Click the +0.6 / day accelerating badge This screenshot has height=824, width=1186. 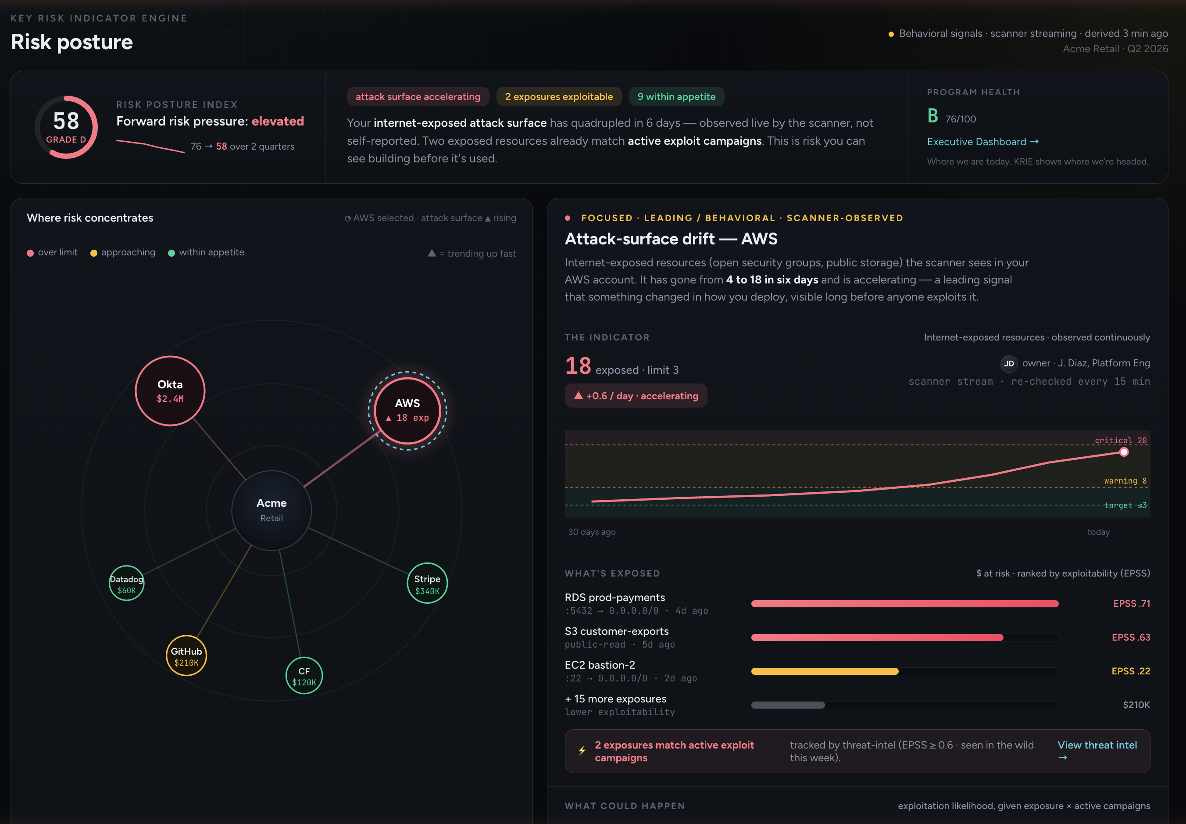pyautogui.click(x=636, y=395)
